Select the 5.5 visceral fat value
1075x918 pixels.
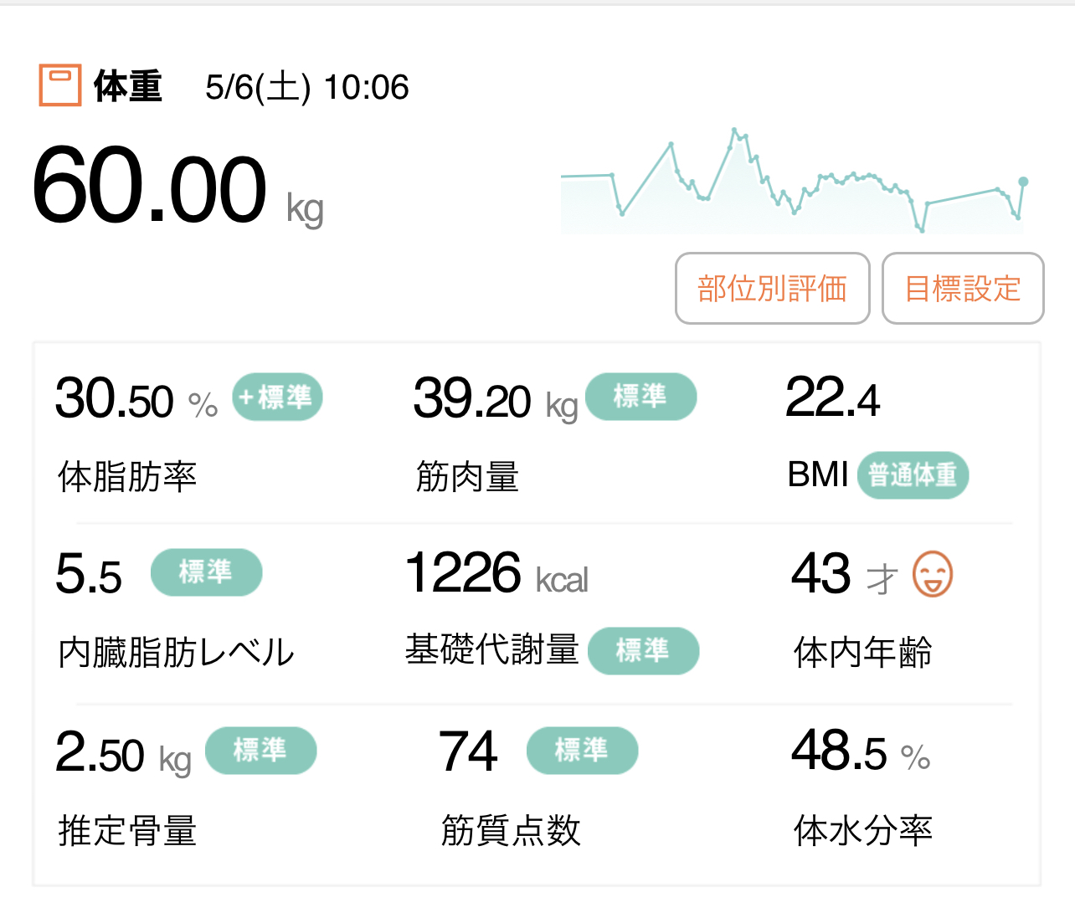[88, 574]
